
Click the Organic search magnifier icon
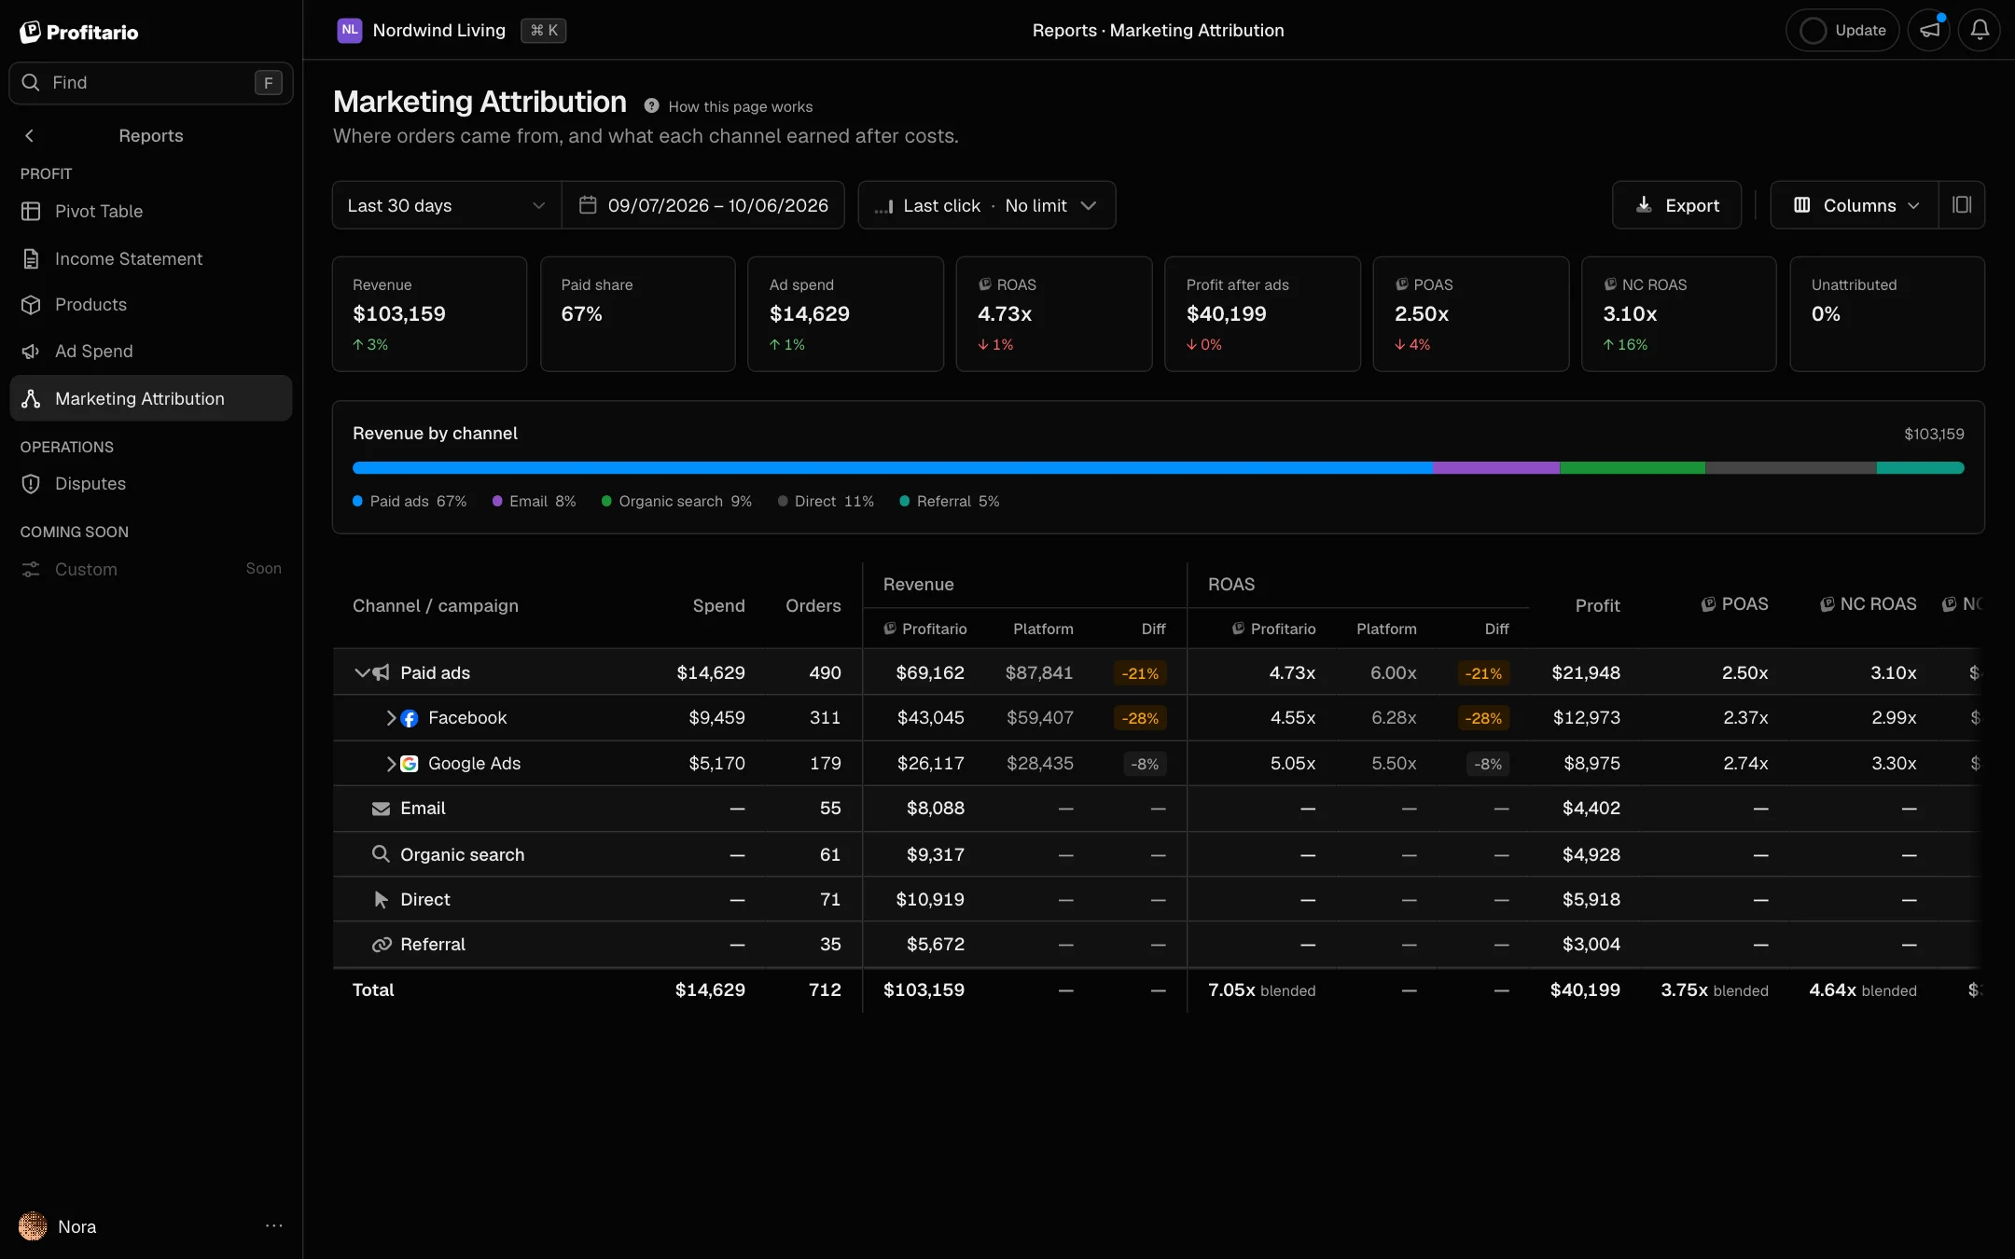(381, 853)
